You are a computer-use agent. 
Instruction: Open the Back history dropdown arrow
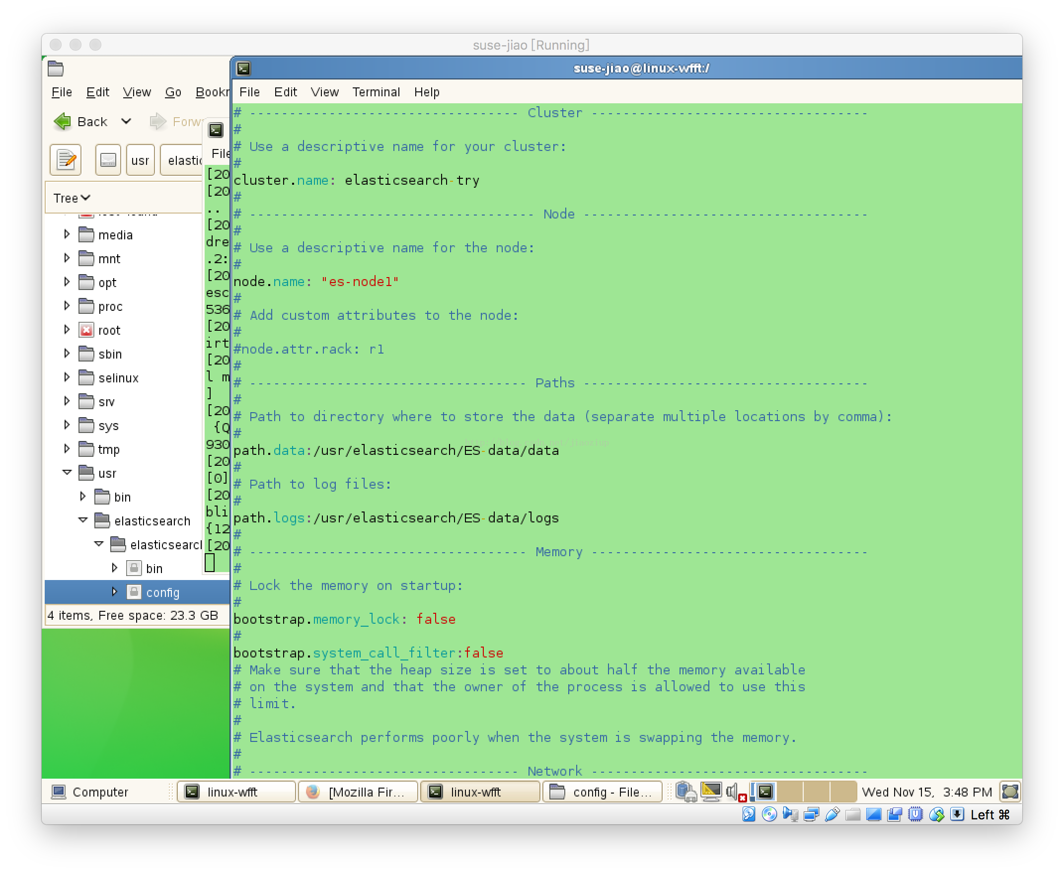pos(126,121)
